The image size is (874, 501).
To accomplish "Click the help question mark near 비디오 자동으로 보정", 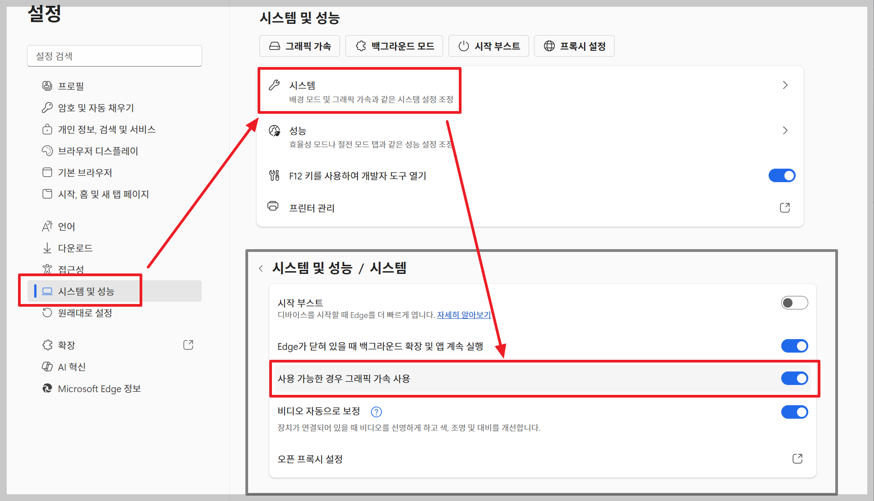I will click(376, 412).
